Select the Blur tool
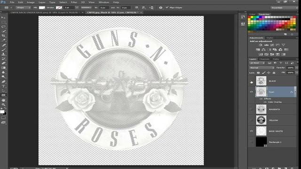This screenshot has width=301, height=169. 3,72
